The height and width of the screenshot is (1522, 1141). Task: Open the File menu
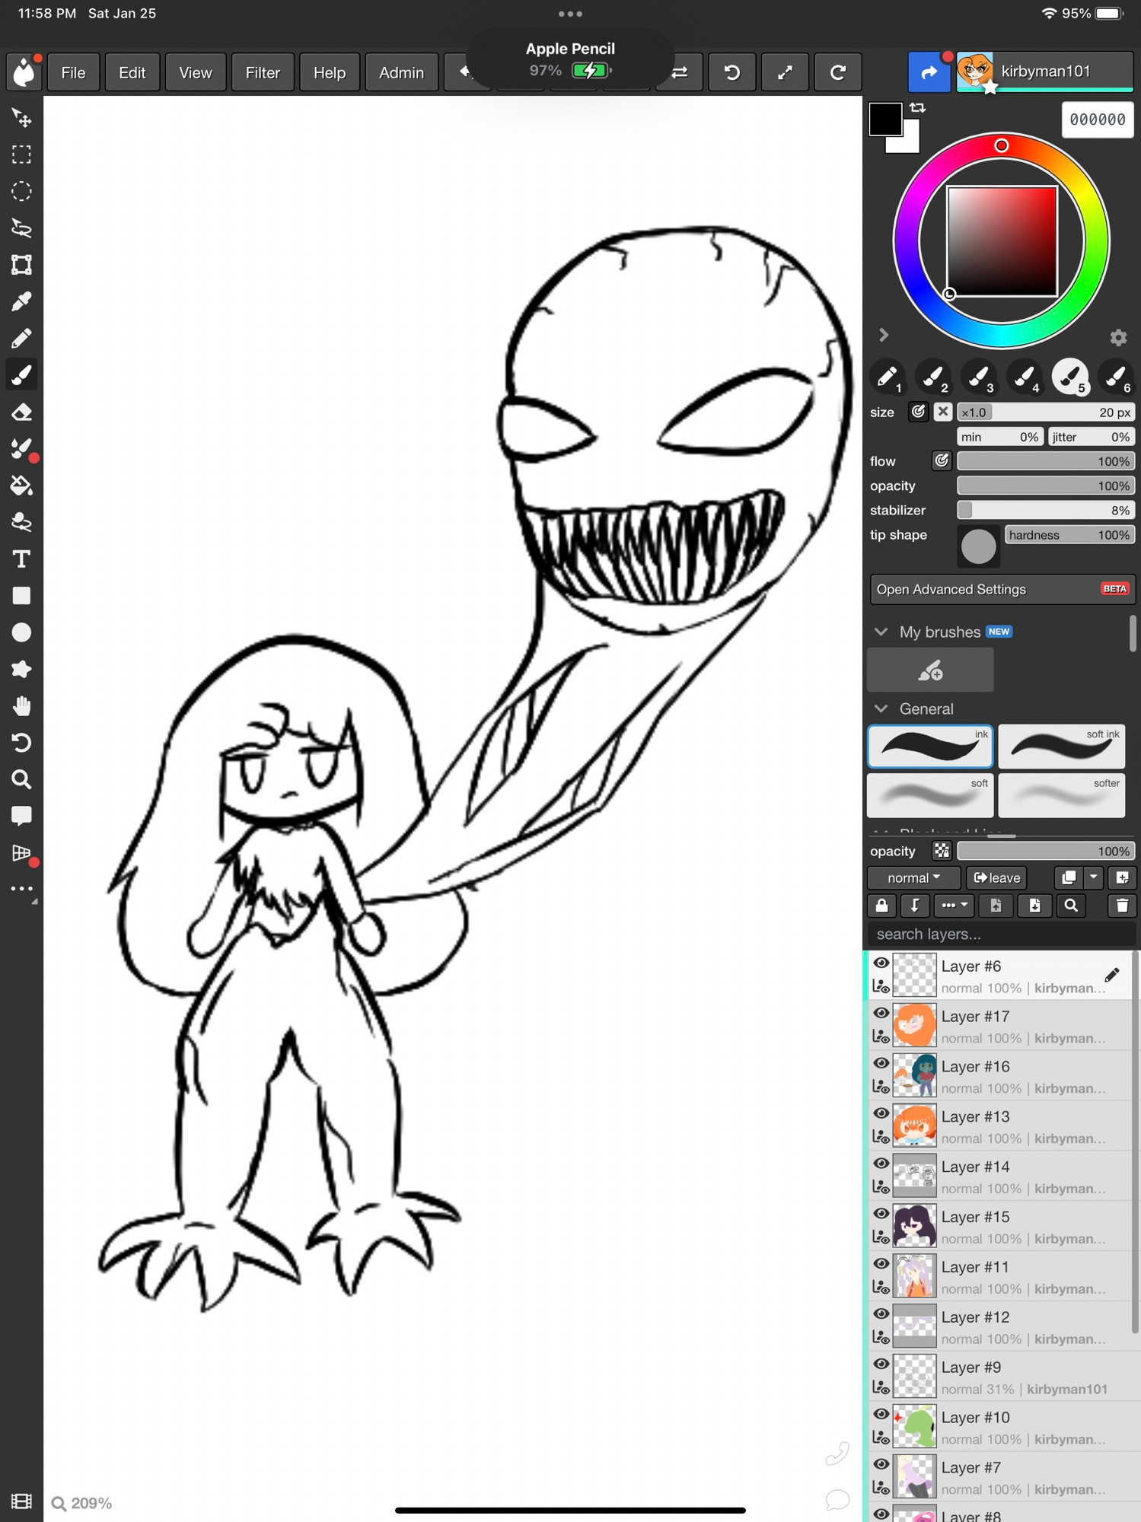pyautogui.click(x=73, y=72)
